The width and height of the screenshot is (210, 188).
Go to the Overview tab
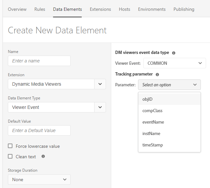point(17,9)
